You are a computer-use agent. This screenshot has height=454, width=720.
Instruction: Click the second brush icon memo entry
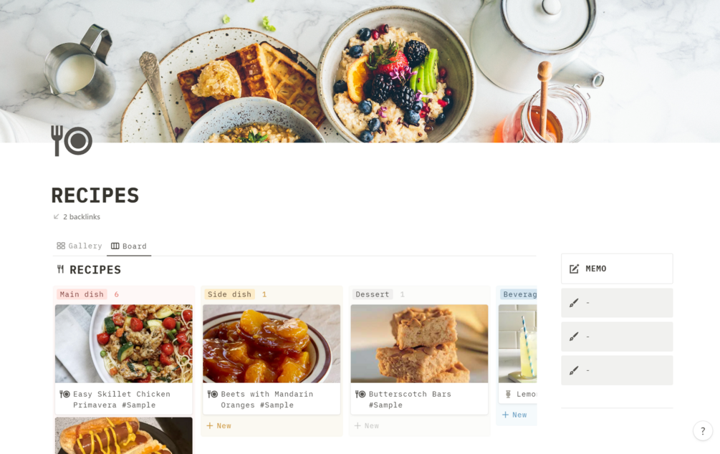click(x=617, y=337)
